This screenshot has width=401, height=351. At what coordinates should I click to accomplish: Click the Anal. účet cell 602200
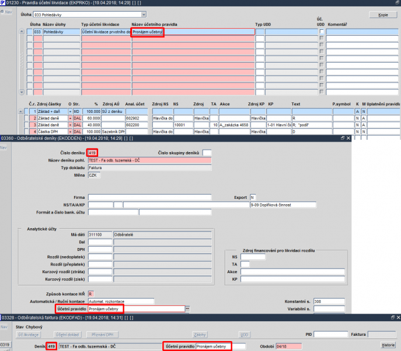[x=137, y=125]
